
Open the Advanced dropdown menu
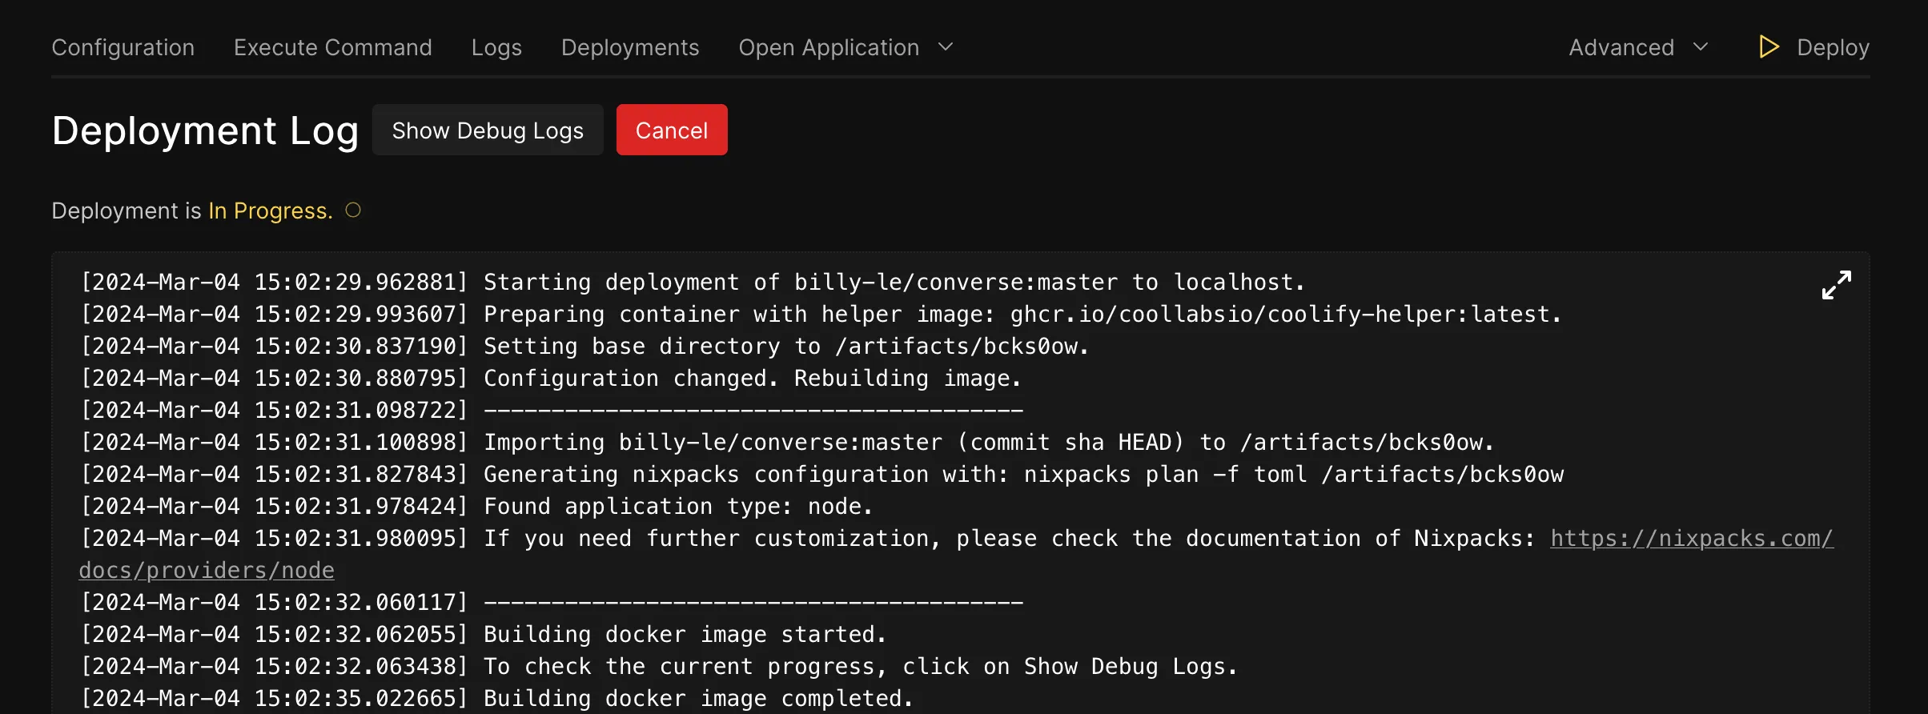[x=1638, y=47]
